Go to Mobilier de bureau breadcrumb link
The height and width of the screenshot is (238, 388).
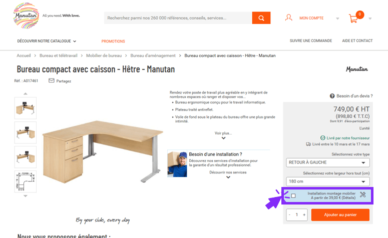point(104,55)
